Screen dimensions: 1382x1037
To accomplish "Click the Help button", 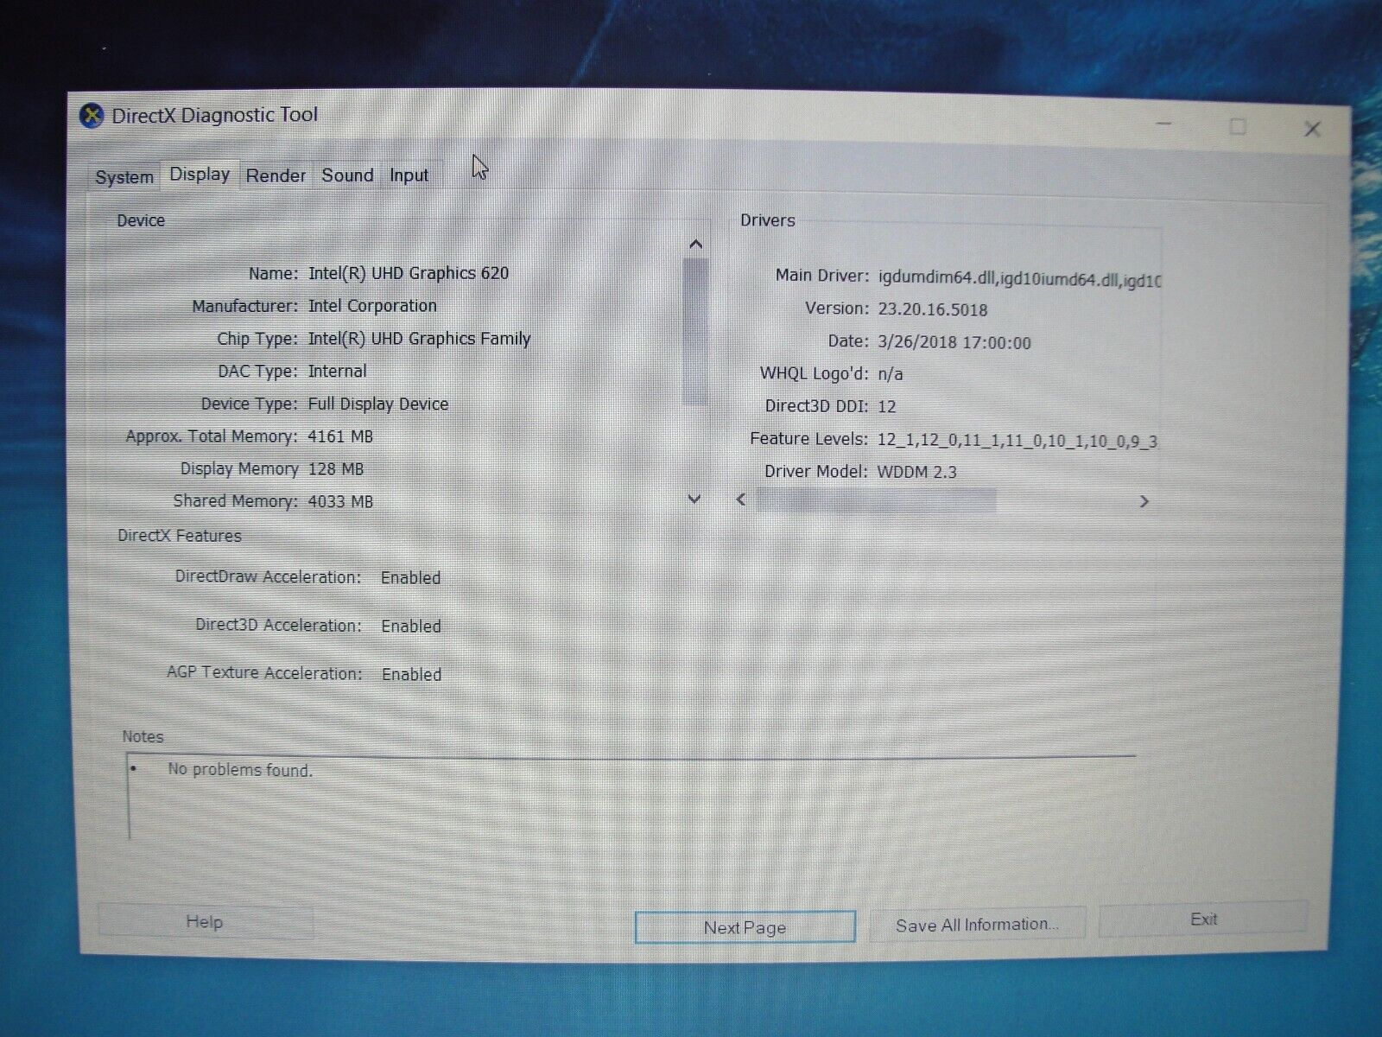I will [205, 922].
